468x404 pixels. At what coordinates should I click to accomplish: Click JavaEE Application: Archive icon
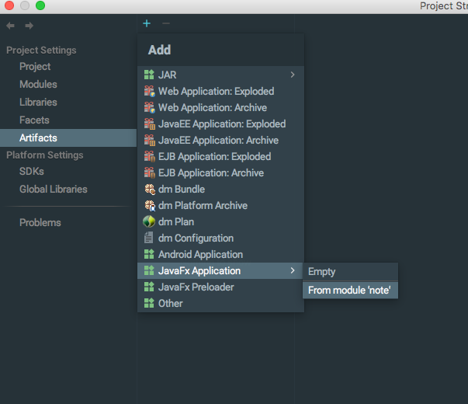click(149, 140)
